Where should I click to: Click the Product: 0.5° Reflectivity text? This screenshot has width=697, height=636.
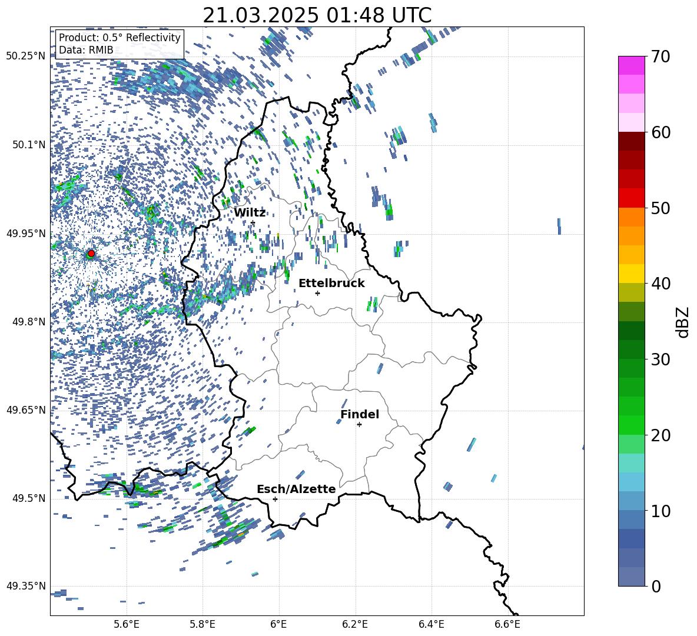[x=120, y=37]
